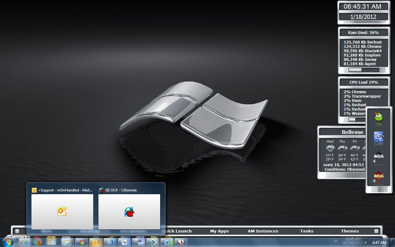The height and width of the screenshot is (247, 395).
Task: Open the black Nexus dock icon
Action: coord(379,156)
